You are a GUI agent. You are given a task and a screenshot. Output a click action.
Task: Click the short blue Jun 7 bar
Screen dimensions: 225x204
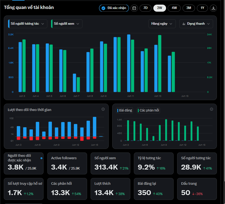(x=74, y=83)
